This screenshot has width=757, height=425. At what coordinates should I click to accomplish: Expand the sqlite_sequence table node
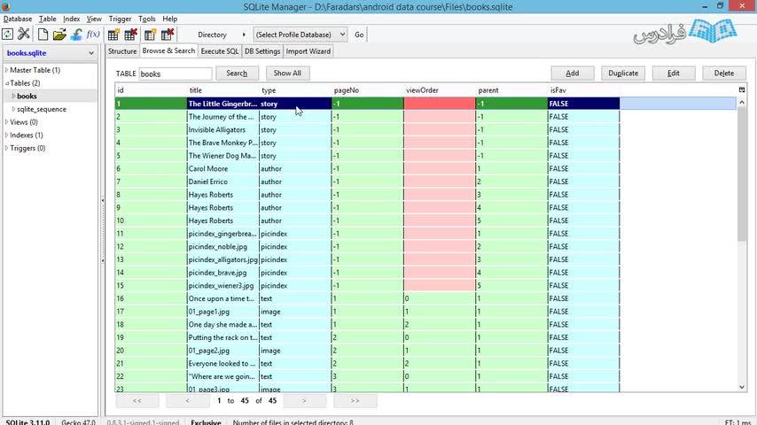(x=13, y=109)
